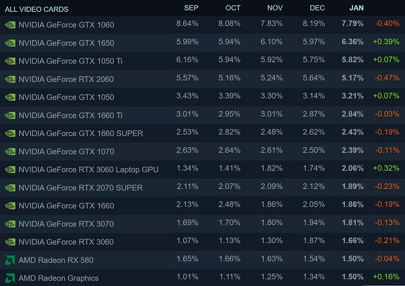Image resolution: width=405 pixels, height=286 pixels.
Task: Click NVIDIA logo beside GTX 1660 SUPER
Action: click(x=11, y=134)
